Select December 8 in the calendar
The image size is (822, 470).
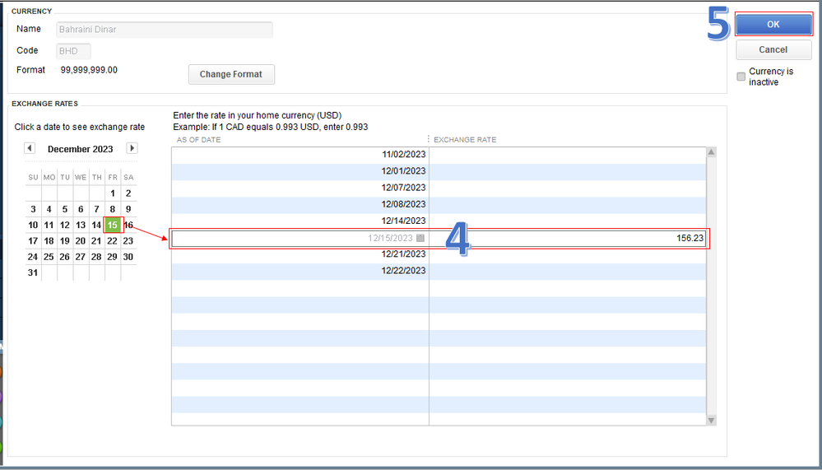click(x=112, y=209)
